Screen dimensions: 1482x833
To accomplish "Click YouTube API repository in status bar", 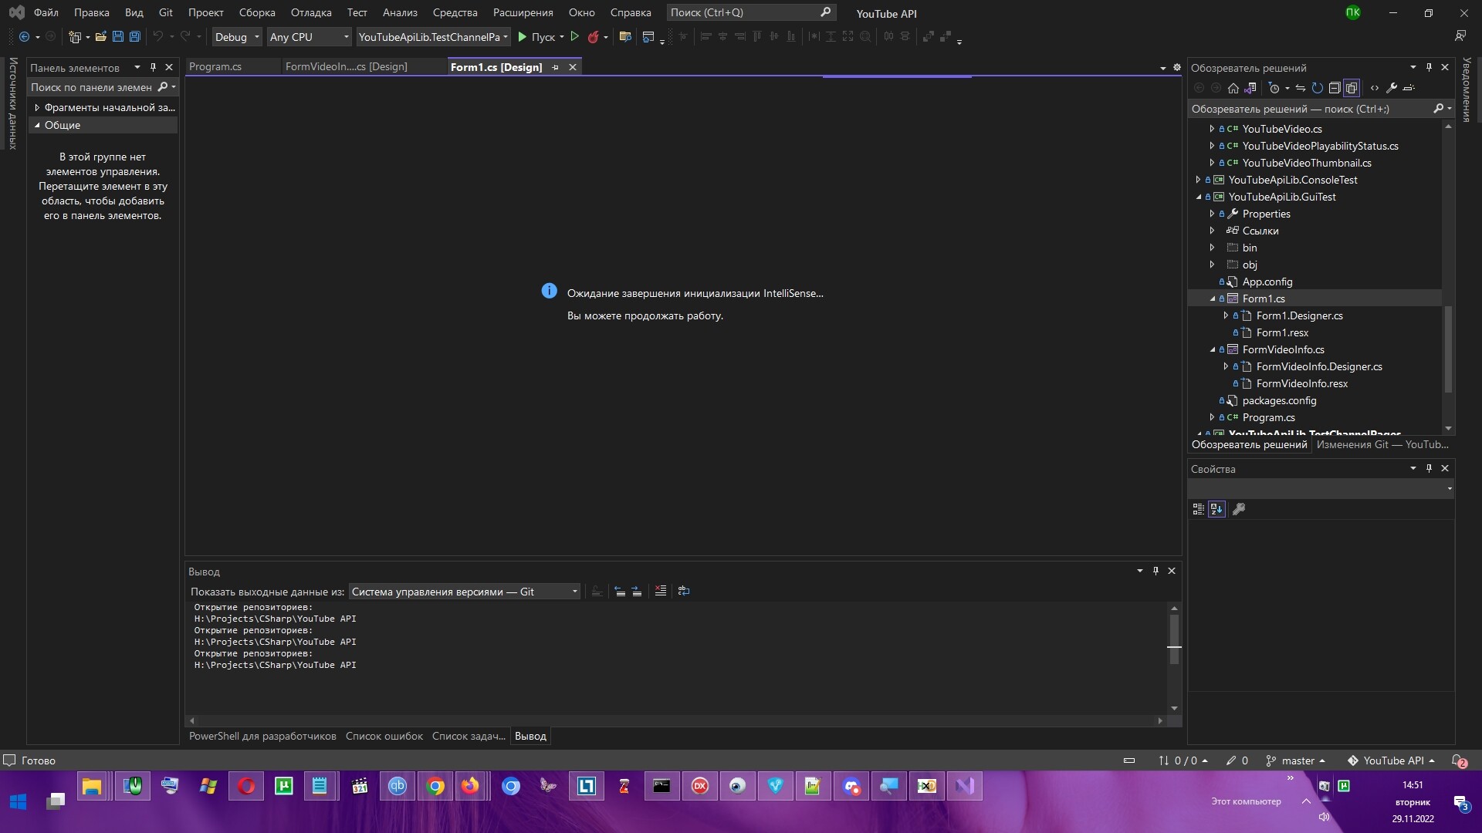I will click(1392, 760).
